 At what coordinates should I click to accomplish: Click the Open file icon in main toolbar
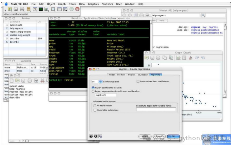click(10, 9)
